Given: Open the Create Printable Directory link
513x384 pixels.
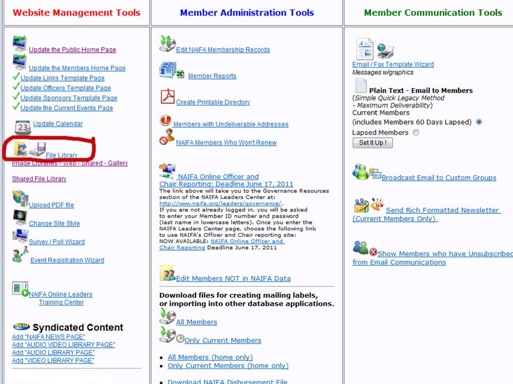Looking at the screenshot, I should point(213,102).
